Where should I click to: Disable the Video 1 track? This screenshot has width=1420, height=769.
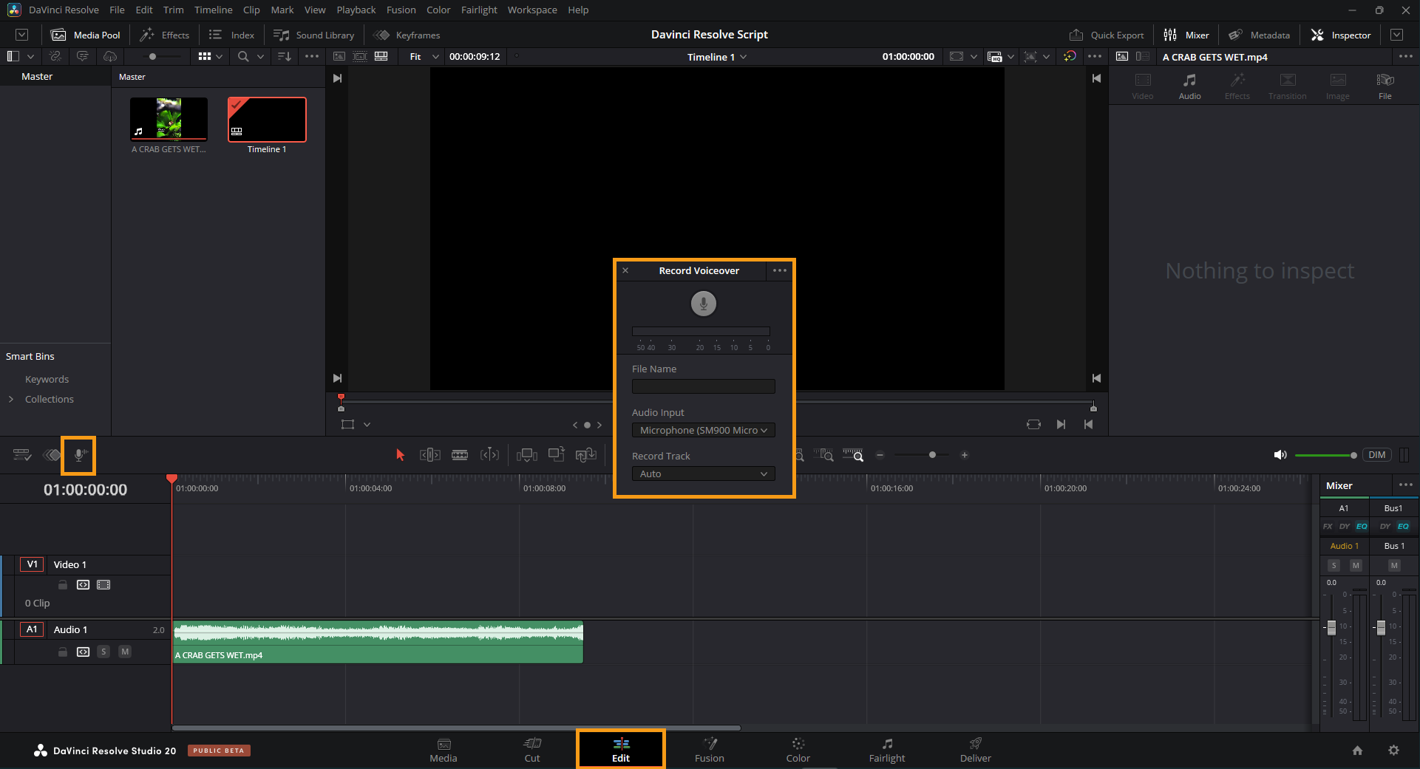point(103,584)
